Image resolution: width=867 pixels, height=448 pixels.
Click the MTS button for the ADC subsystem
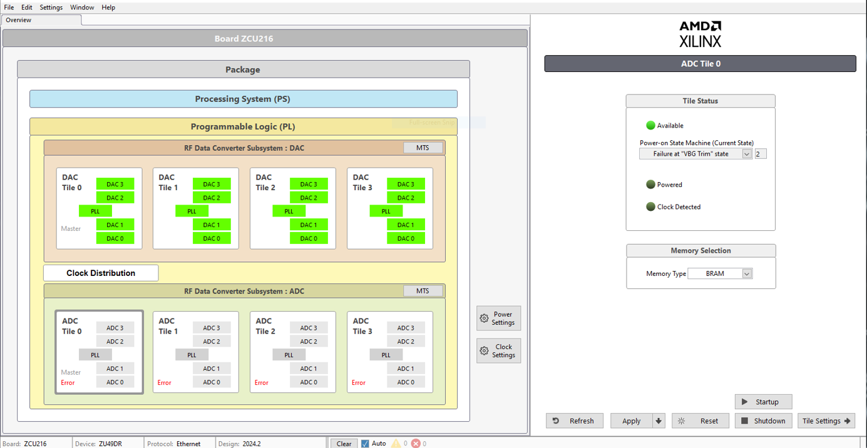[423, 290]
